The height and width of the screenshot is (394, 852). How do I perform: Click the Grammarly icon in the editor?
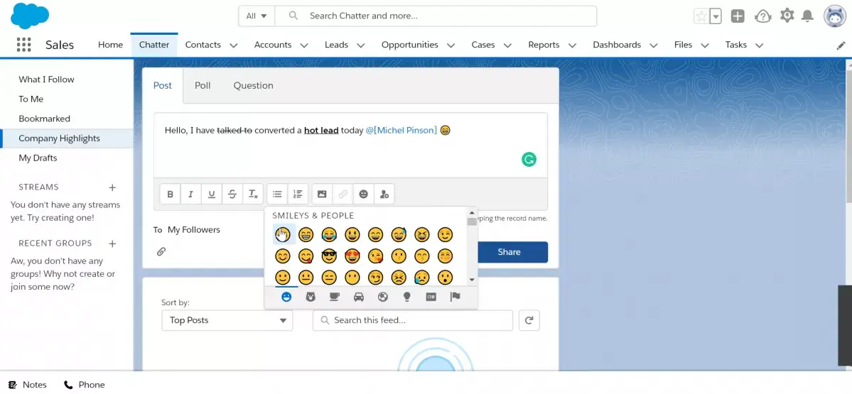point(529,159)
